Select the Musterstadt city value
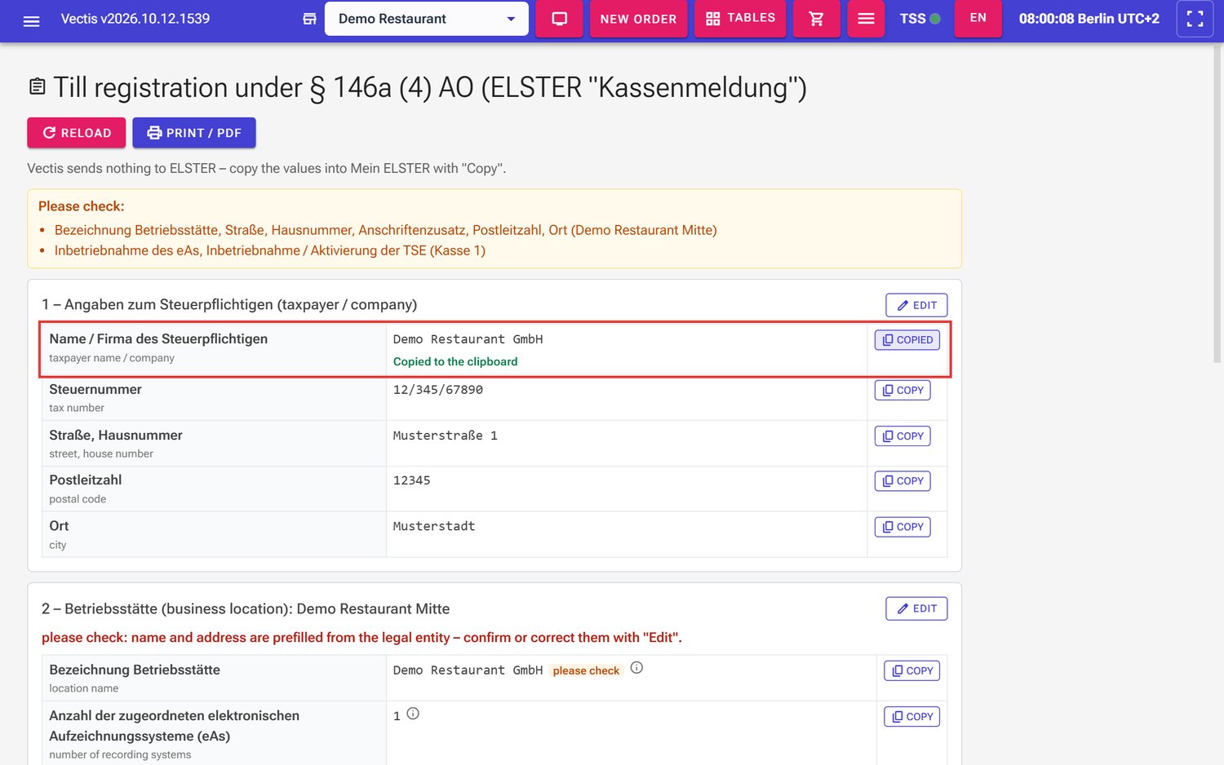 434,526
